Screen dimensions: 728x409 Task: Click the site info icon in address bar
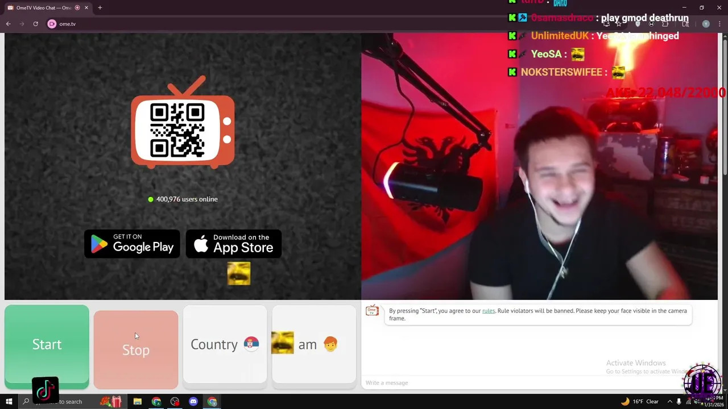52,24
